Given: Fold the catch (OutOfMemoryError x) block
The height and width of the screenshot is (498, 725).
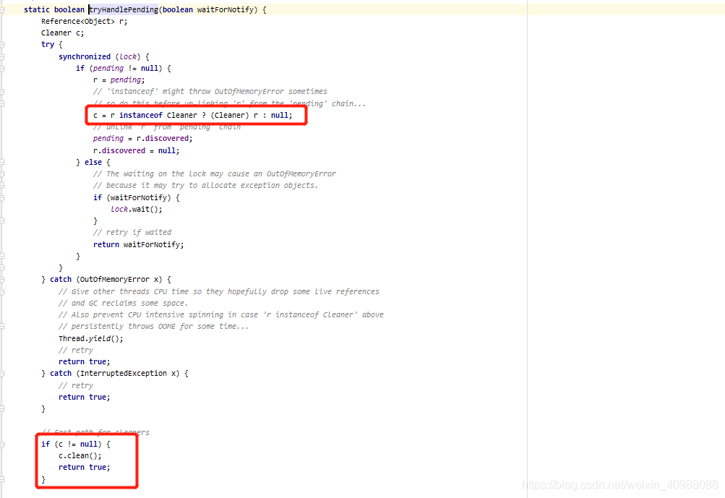Looking at the screenshot, I should click(x=3, y=279).
